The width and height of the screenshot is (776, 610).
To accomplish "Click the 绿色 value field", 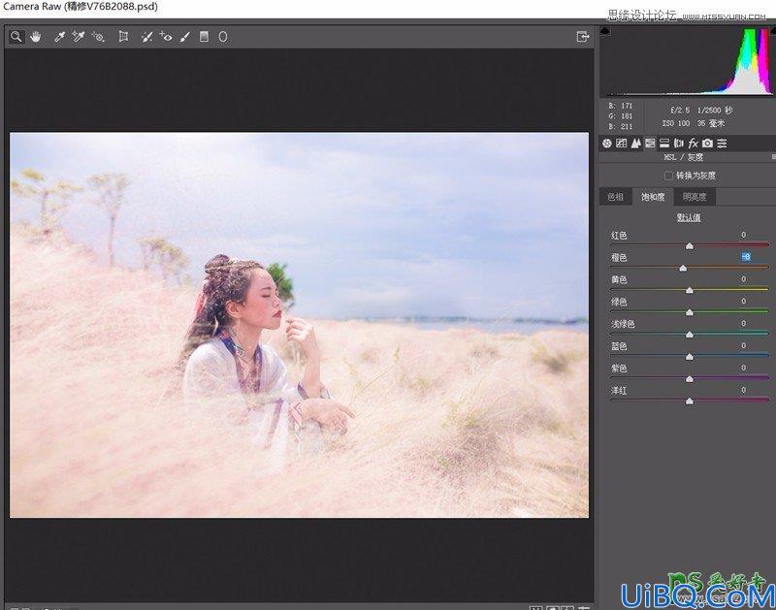I will [743, 302].
